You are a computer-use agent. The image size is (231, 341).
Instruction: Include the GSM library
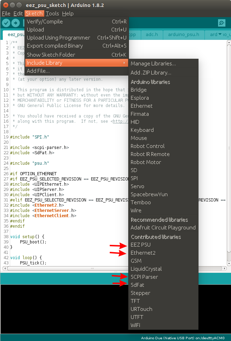tap(164, 261)
